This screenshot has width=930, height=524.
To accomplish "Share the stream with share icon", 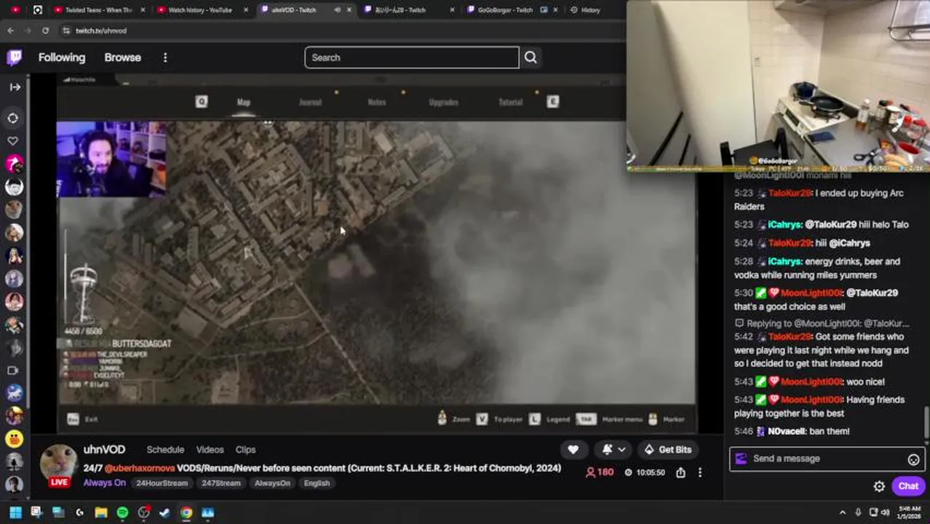I will pyautogui.click(x=680, y=472).
